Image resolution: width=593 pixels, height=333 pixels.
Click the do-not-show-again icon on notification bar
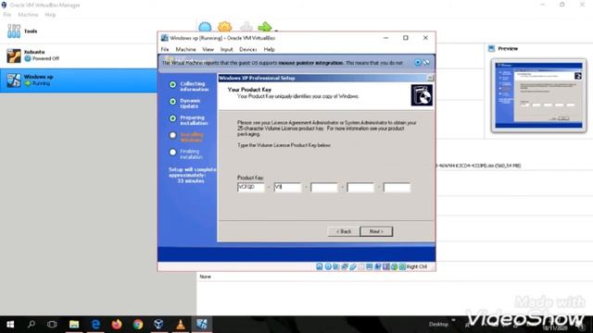pos(426,62)
